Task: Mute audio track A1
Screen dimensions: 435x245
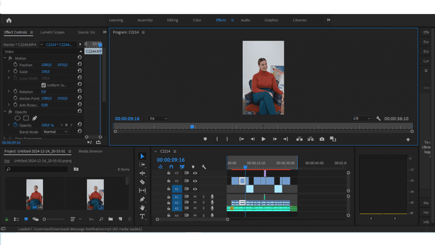Action: (195, 197)
